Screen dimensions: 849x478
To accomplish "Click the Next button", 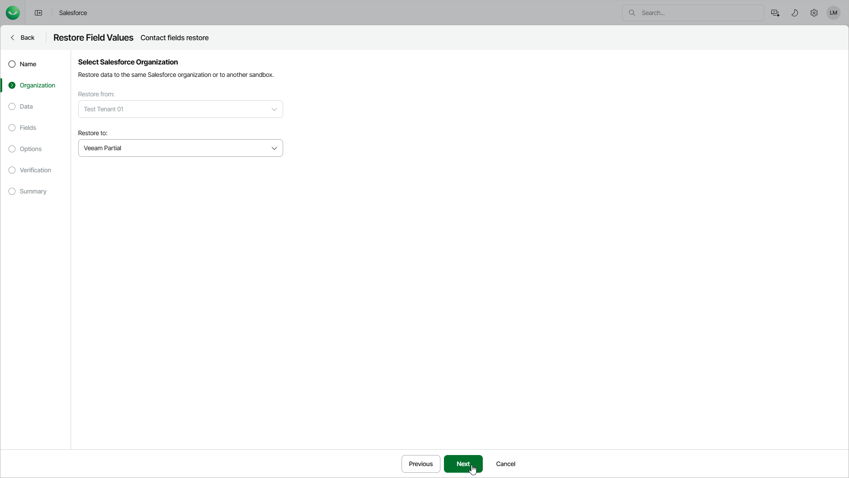I will [x=462, y=464].
